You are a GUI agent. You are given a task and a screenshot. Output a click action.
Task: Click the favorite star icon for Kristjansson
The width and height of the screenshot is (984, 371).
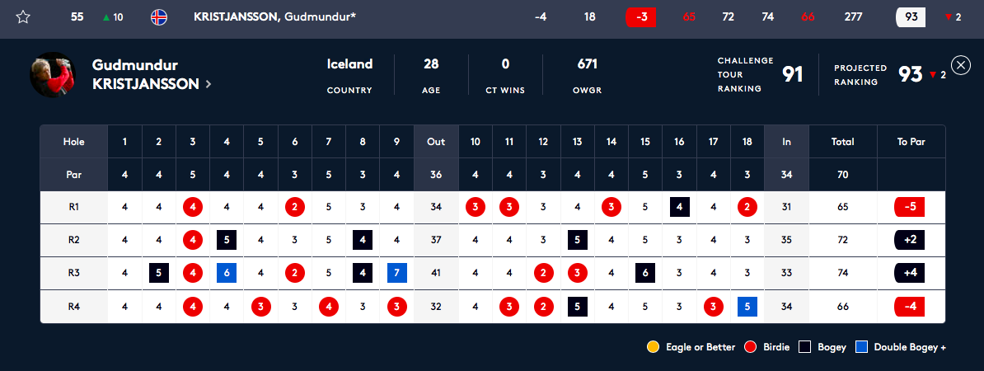pos(23,17)
